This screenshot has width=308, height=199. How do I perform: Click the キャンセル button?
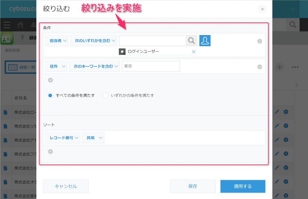click(x=66, y=186)
